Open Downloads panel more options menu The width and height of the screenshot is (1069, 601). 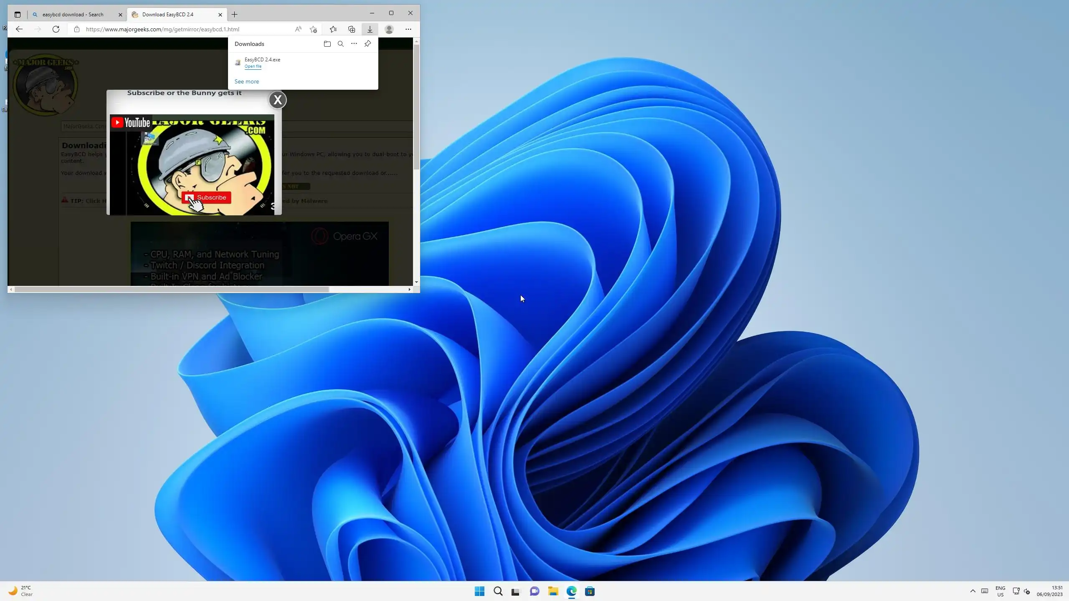pos(354,44)
